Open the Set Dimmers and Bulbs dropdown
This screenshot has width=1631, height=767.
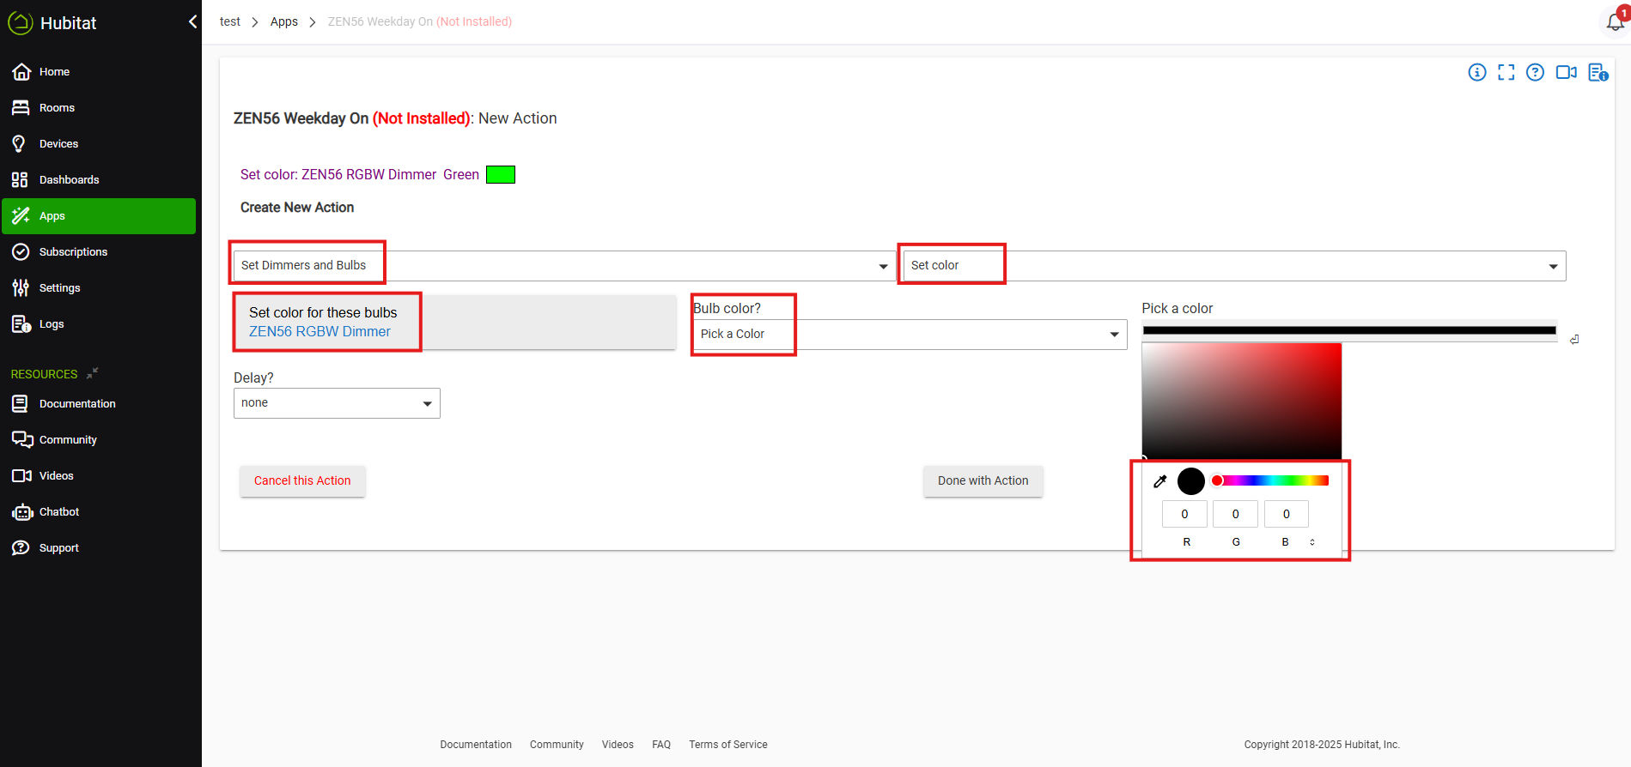tap(564, 266)
